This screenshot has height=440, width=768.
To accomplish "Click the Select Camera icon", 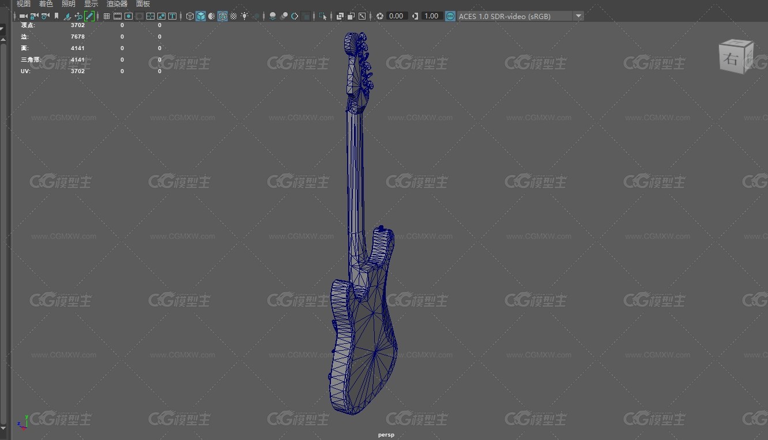I will pyautogui.click(x=23, y=16).
